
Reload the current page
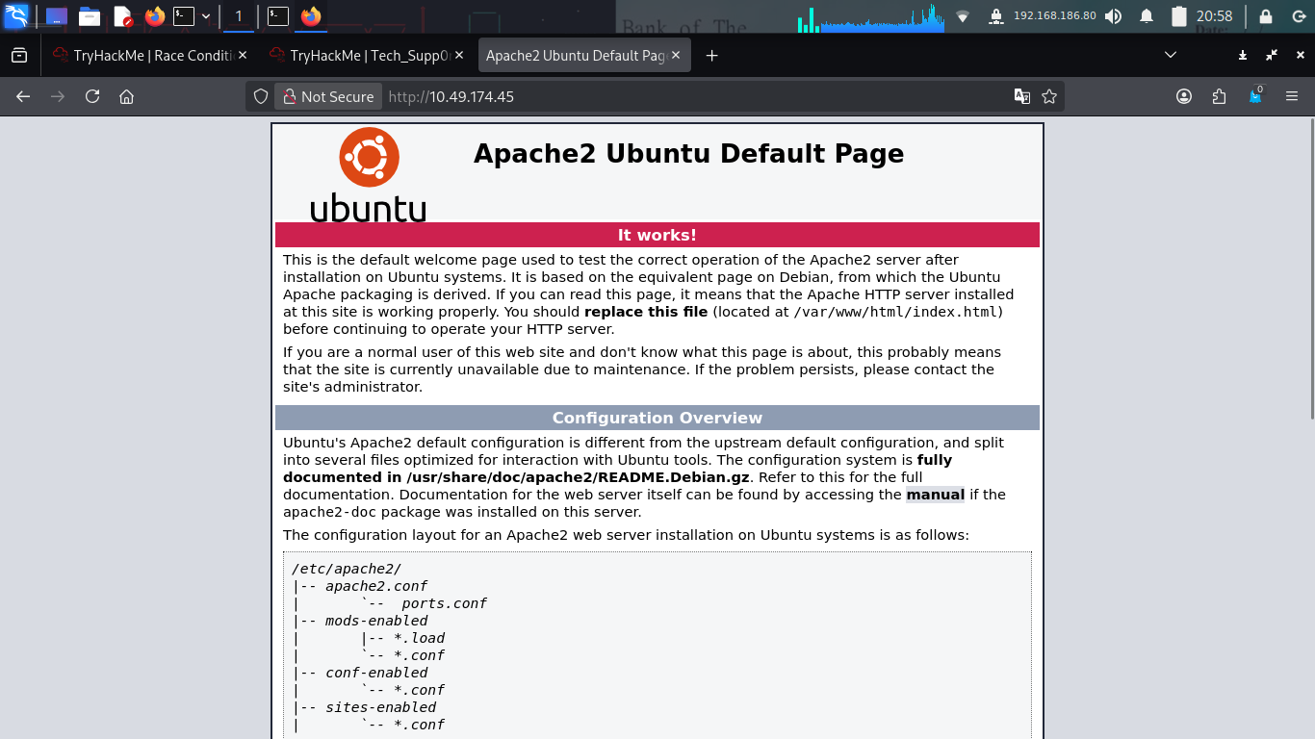point(92,96)
